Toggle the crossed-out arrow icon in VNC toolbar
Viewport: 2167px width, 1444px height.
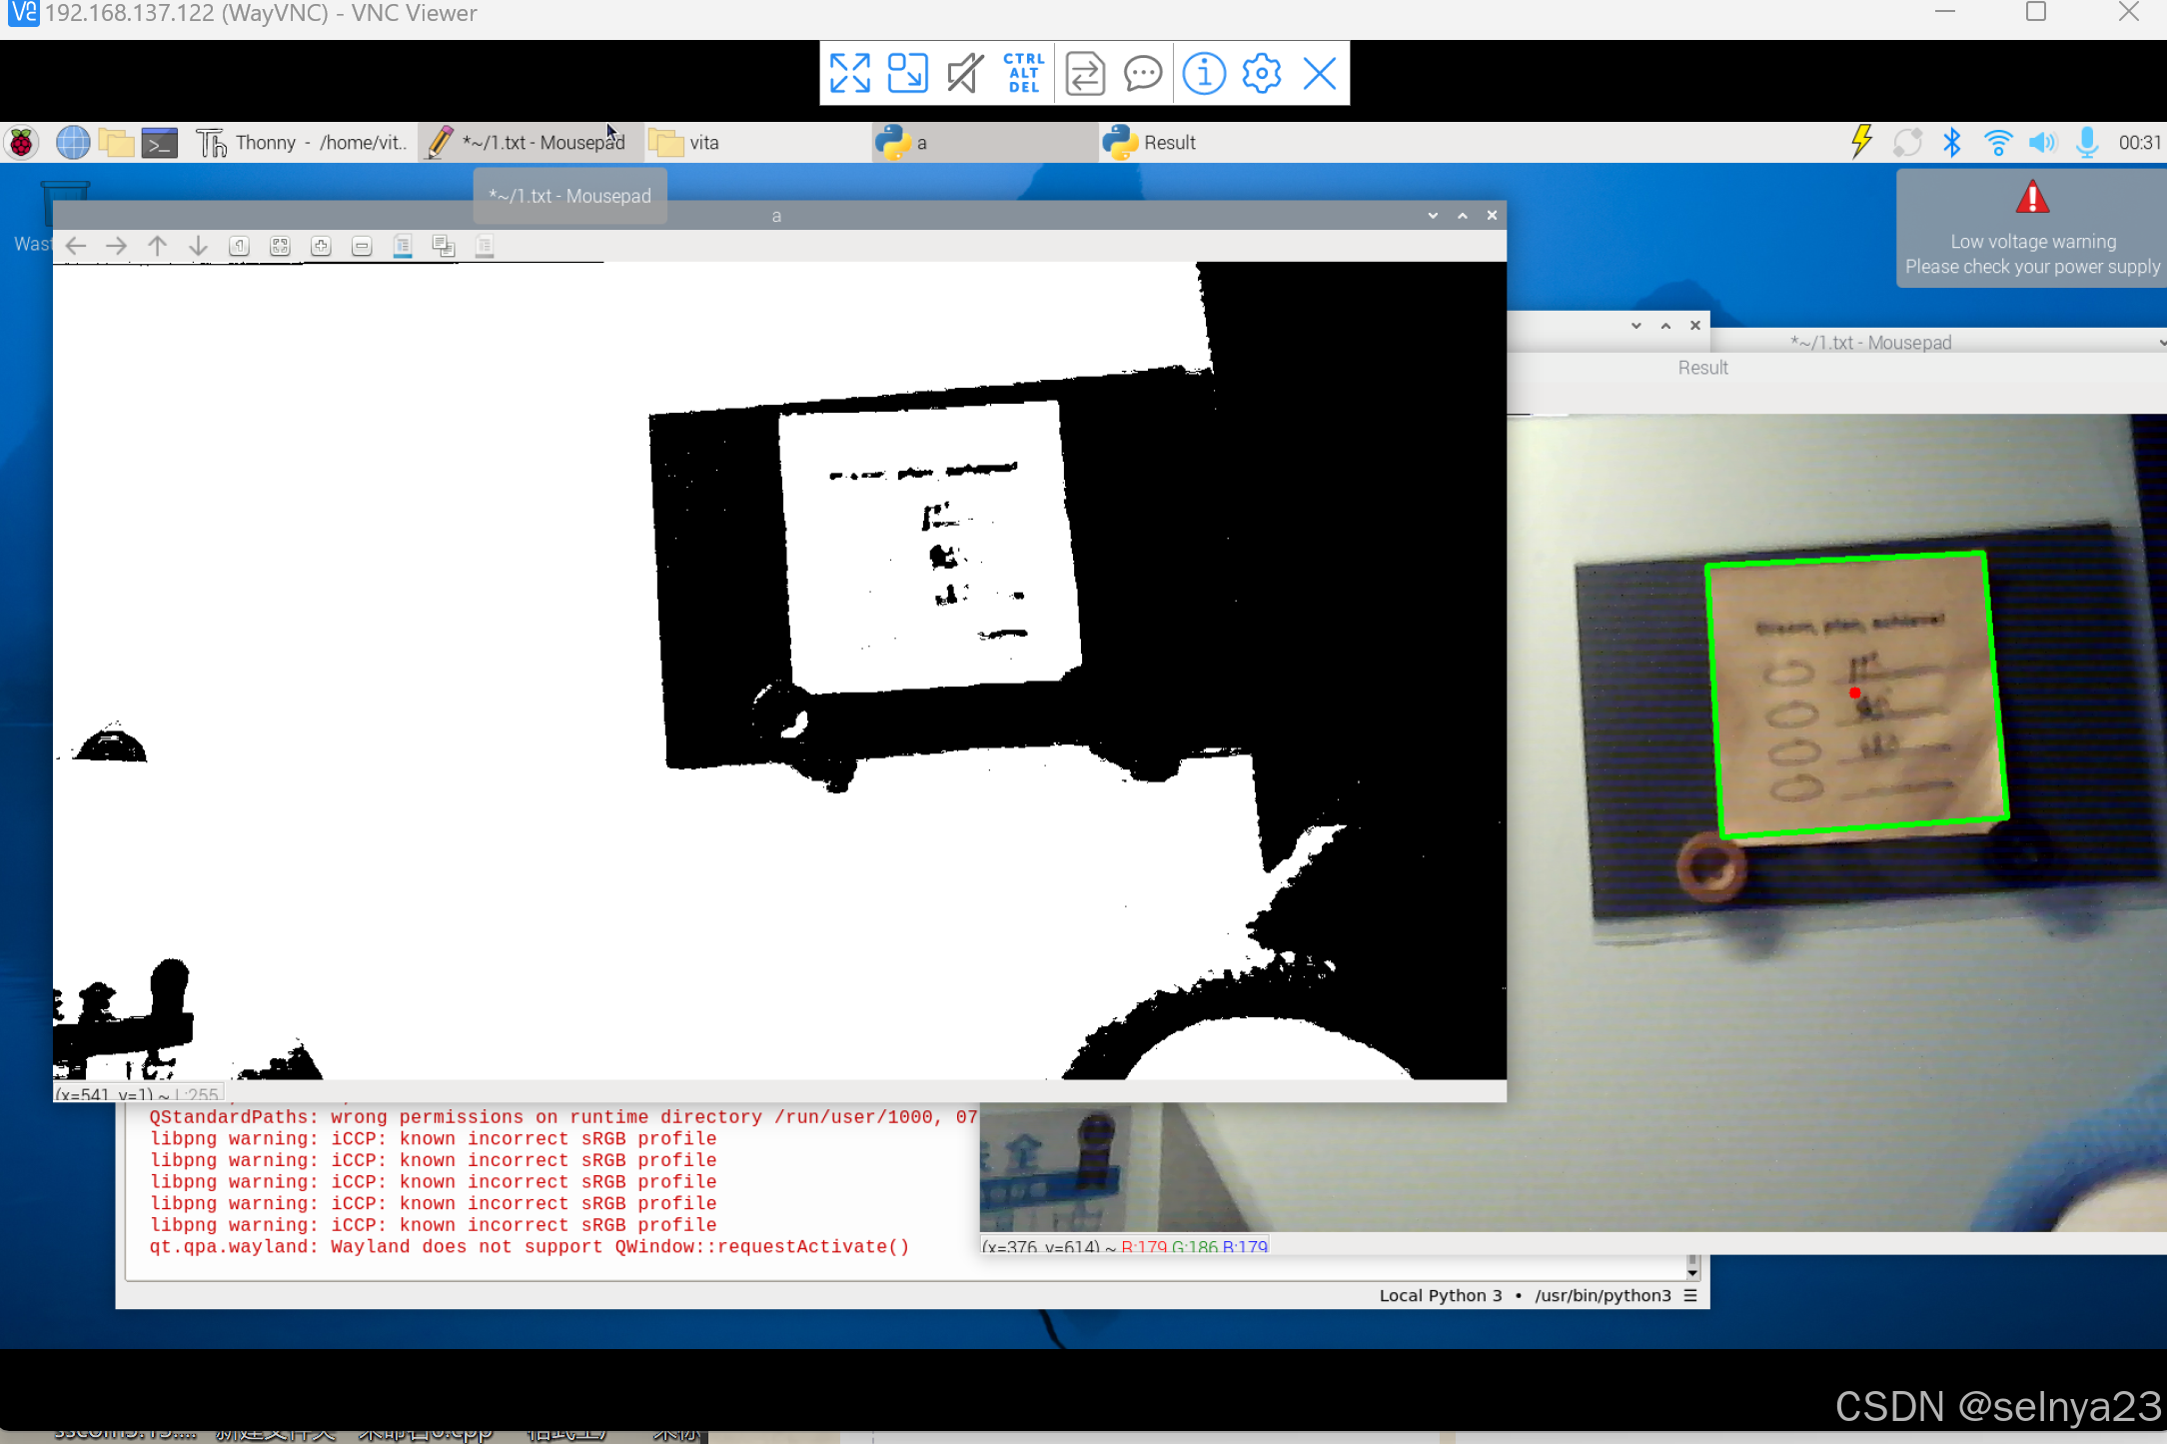tap(965, 73)
